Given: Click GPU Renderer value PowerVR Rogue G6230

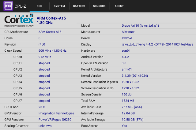Looking at the screenshot, I should 55,120.
